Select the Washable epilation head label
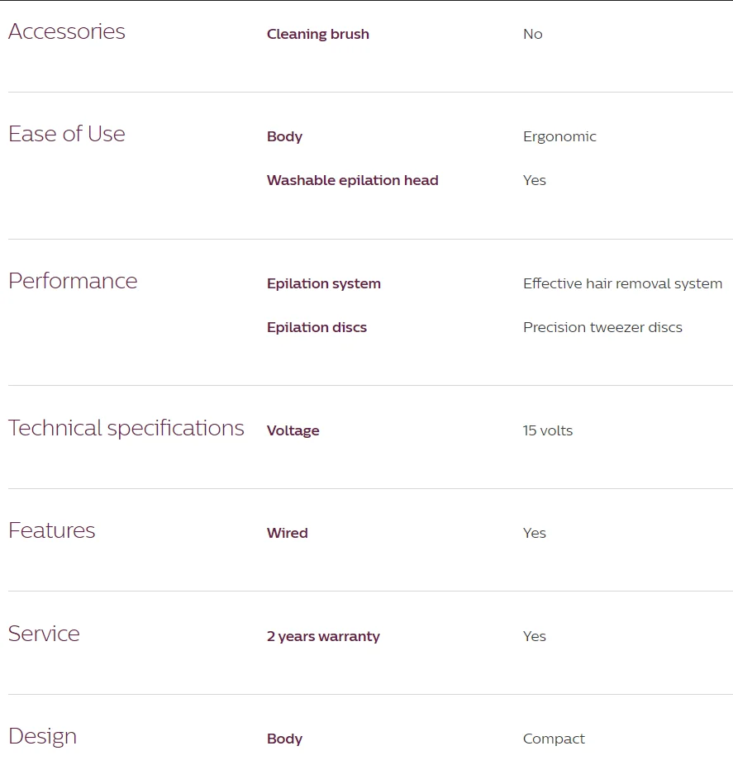 [352, 181]
